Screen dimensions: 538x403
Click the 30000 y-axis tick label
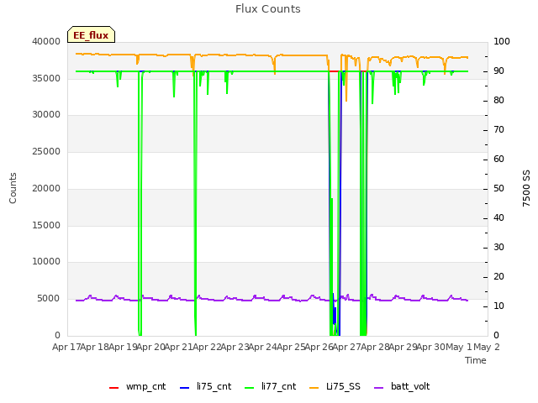(46, 115)
